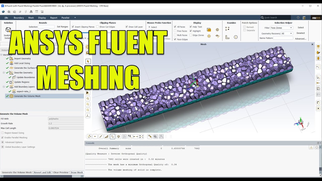Click the zoom in magnifier icon

tap(88, 104)
